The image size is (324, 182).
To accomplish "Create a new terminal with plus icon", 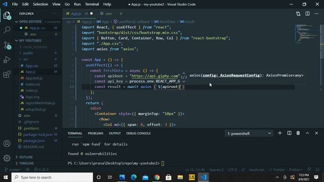I will 280,133.
